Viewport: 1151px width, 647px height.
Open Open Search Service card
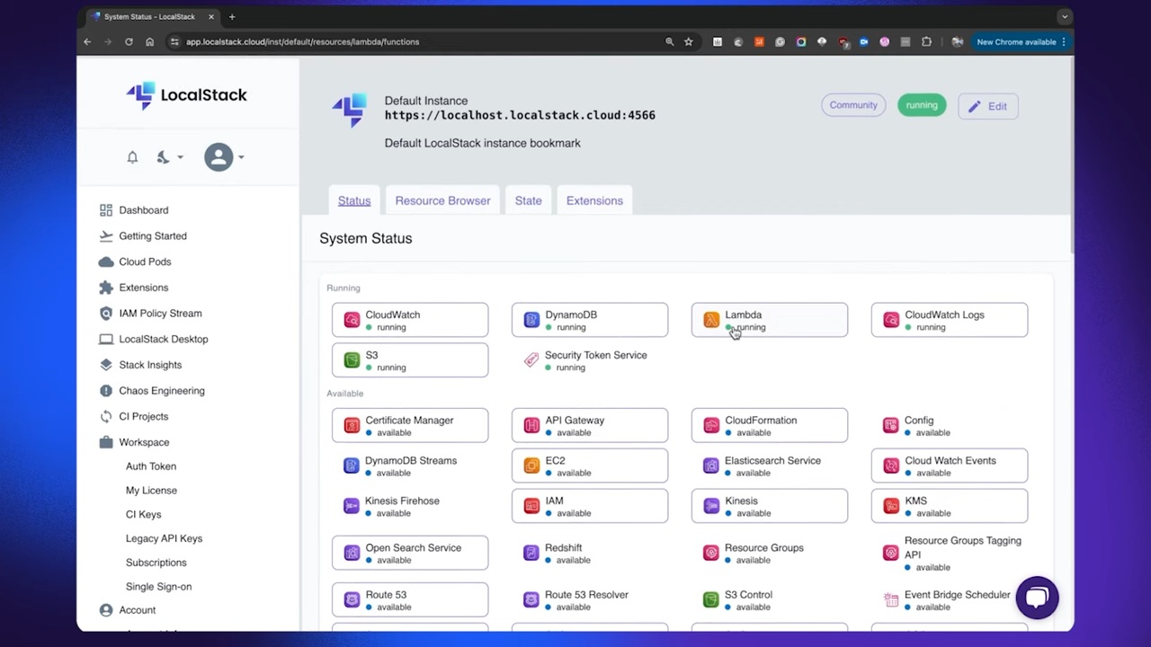[x=410, y=553]
